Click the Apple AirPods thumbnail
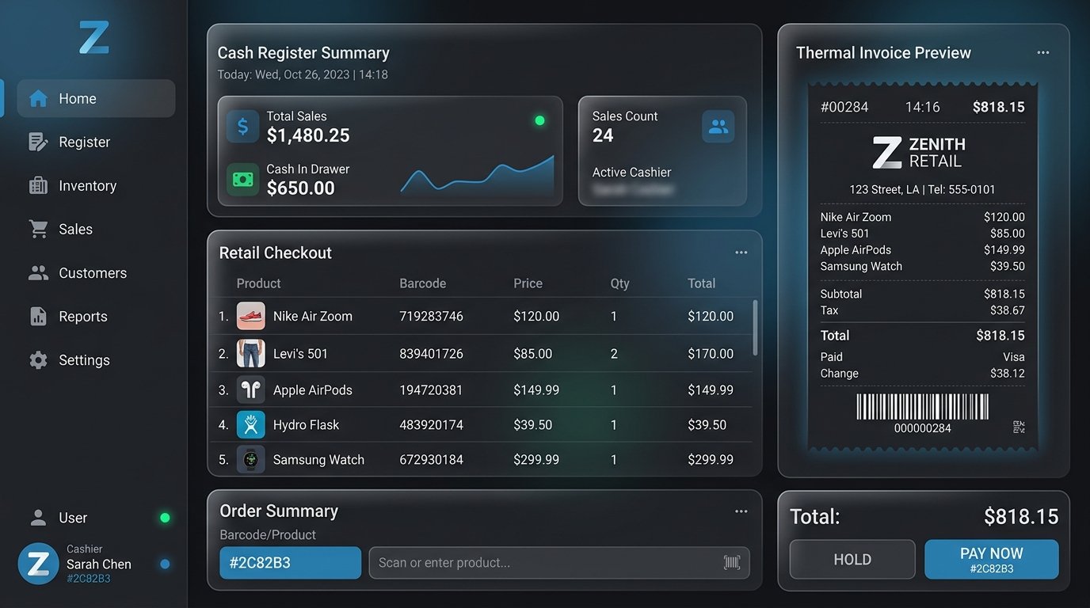Screen dimensions: 1090x608 (x=250, y=389)
